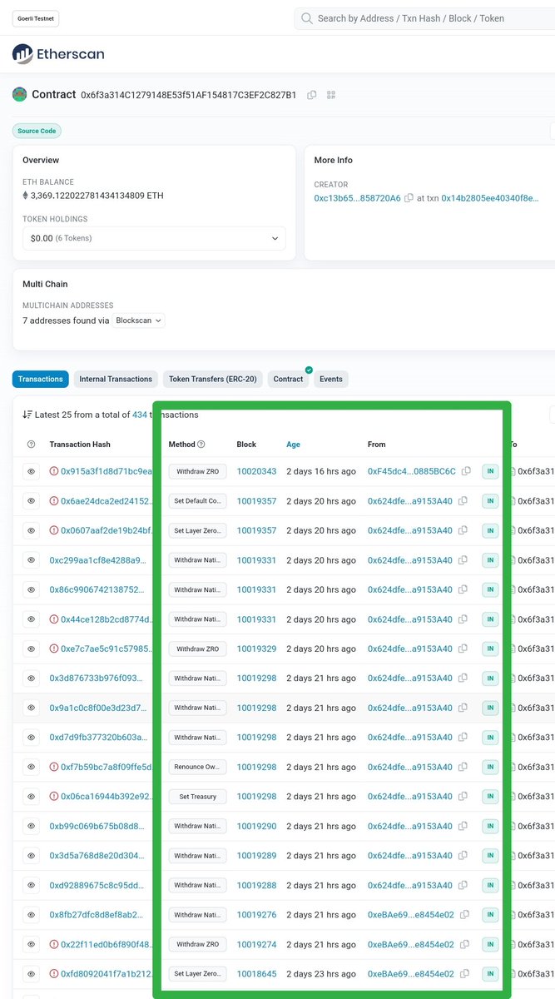Toggle the Age column header format
555x999 pixels.
[x=293, y=445]
